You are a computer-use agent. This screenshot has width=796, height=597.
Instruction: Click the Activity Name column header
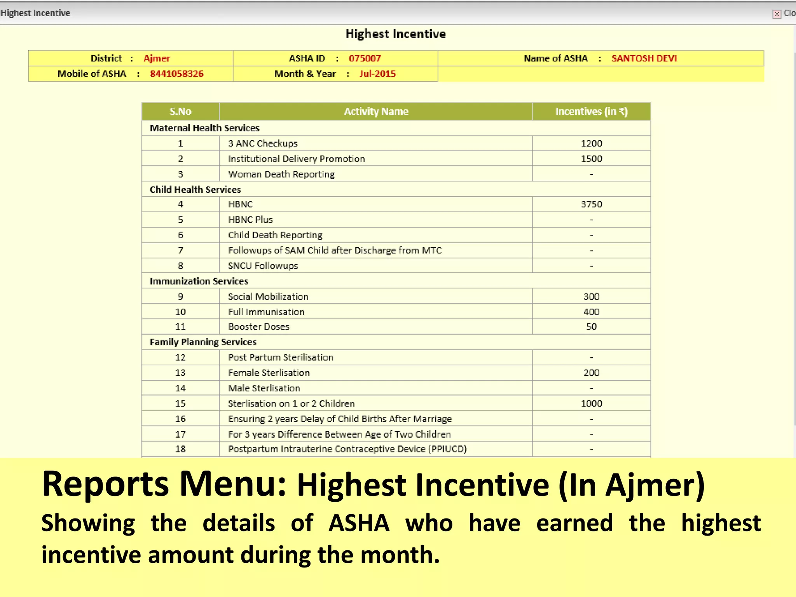pyautogui.click(x=376, y=112)
